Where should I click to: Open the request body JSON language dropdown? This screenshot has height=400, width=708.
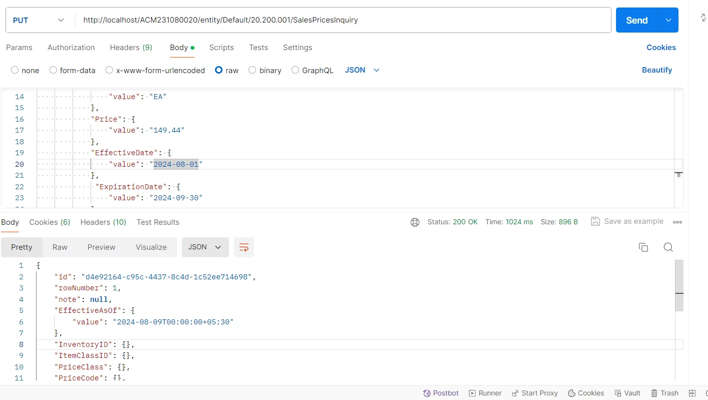[x=362, y=70]
